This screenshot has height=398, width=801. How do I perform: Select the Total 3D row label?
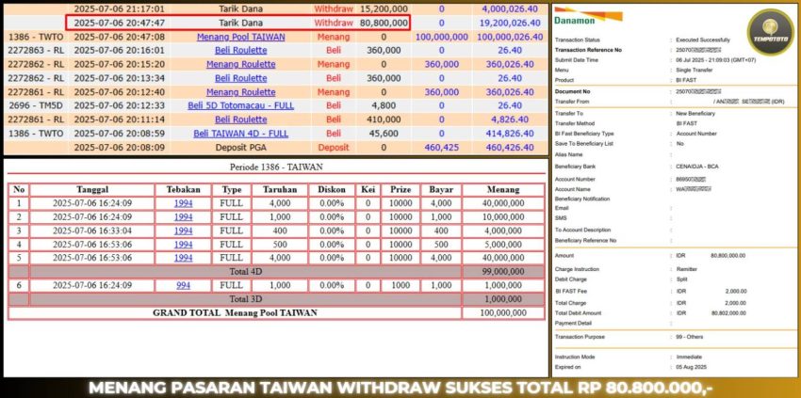tap(245, 299)
